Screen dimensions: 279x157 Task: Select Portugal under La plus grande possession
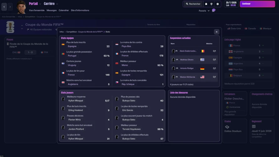click(x=72, y=56)
